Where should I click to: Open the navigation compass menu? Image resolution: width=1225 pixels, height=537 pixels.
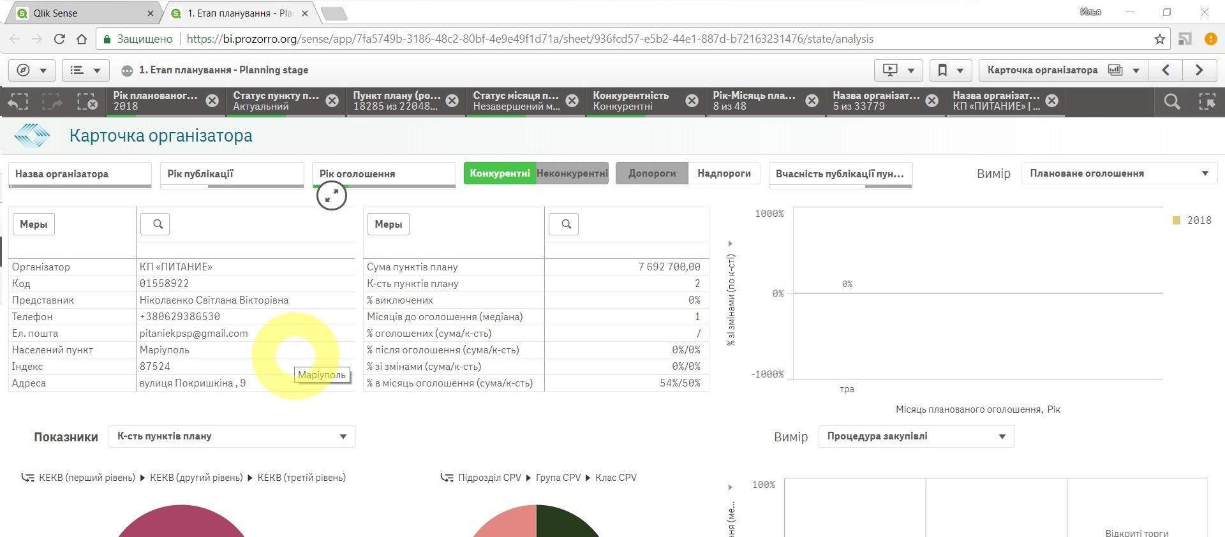(x=31, y=70)
